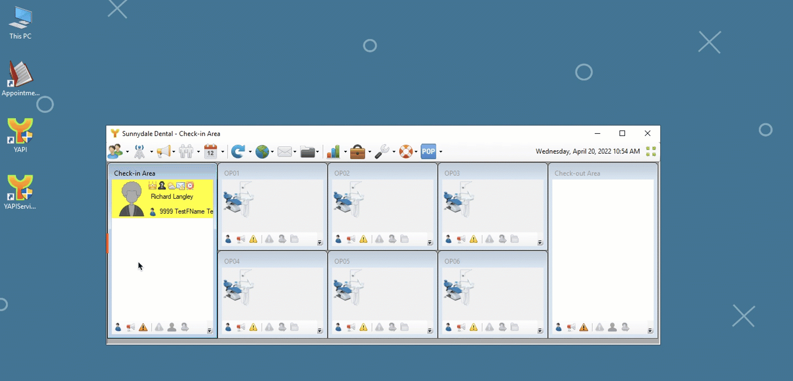
Task: Click the Richard Langley patient name
Action: (x=172, y=197)
